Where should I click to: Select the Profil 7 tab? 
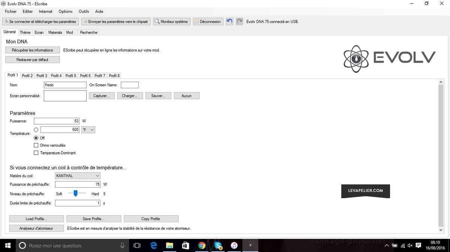100,76
